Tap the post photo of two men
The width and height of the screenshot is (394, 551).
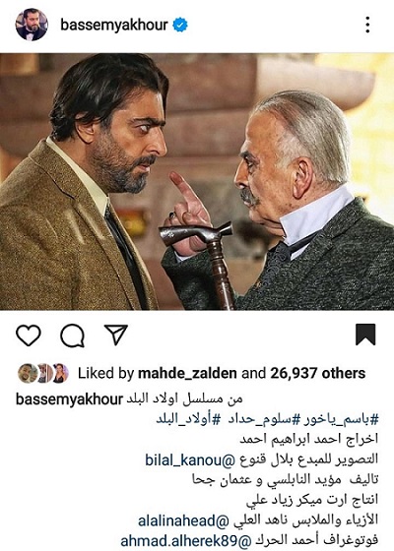click(x=197, y=182)
